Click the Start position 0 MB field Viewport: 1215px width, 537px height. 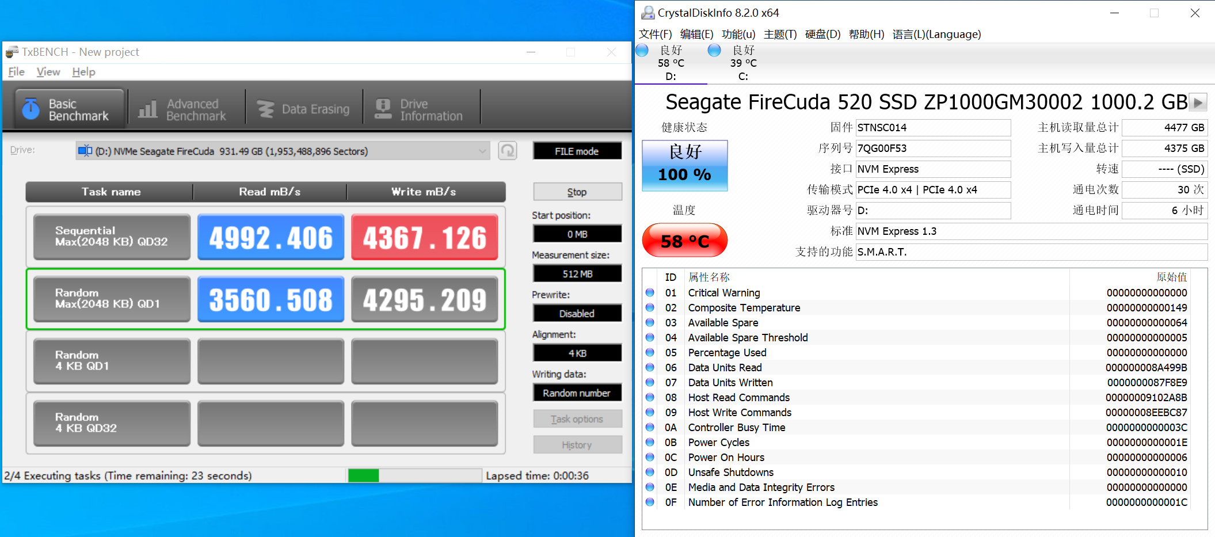click(577, 234)
